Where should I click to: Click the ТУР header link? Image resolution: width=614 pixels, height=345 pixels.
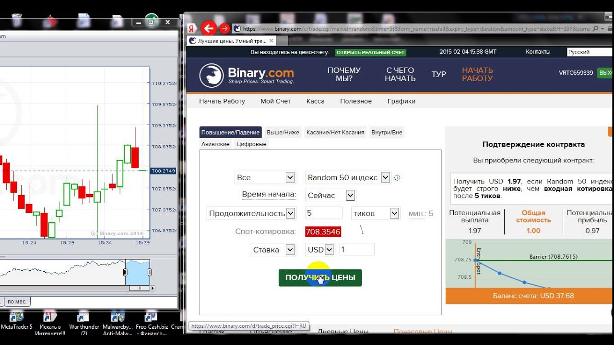[439, 74]
